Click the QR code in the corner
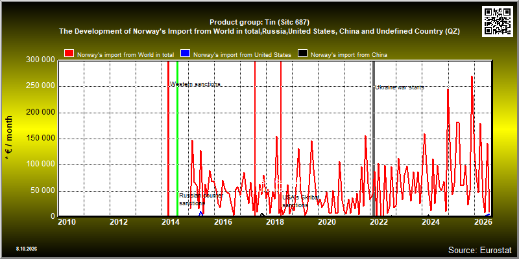 (x=498, y=21)
